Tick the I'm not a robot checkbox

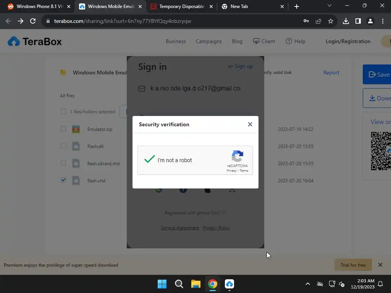150,159
